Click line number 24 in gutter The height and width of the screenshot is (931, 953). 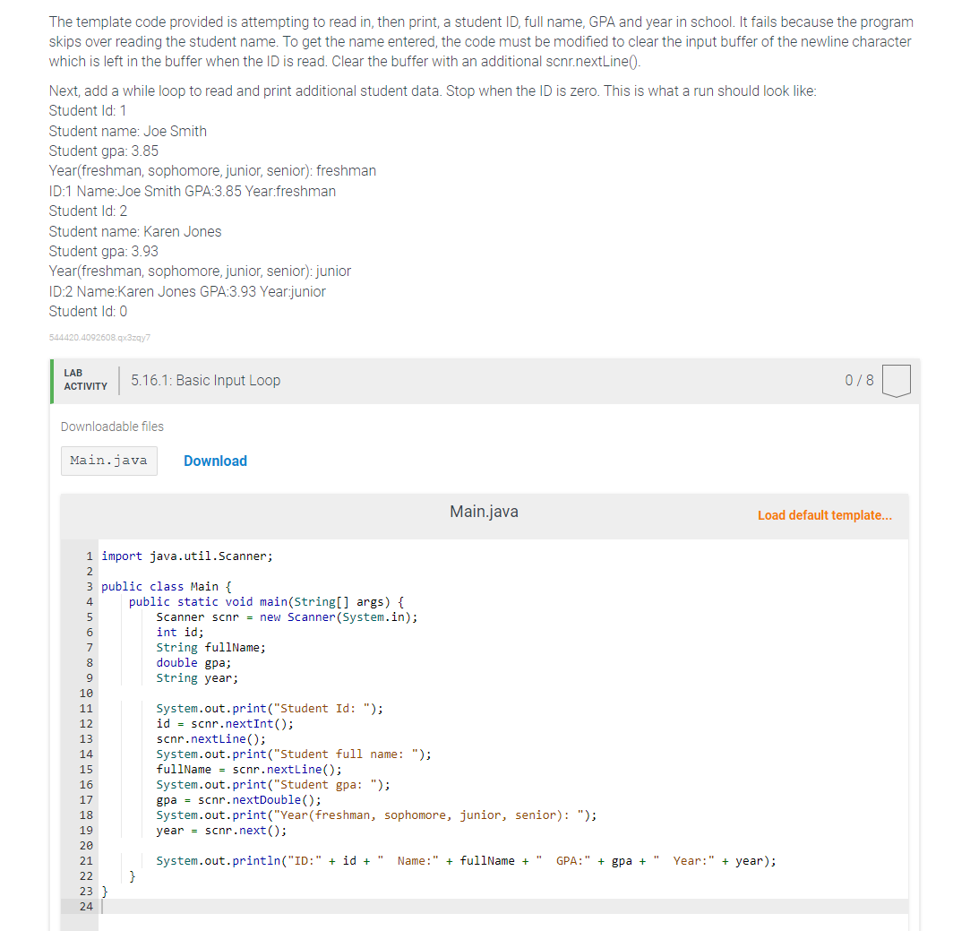point(86,906)
